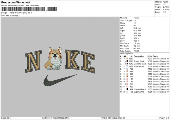This screenshot has width=170, height=120.
Task: Click the orange swatch in stop row 1
Action: pos(127,59)
